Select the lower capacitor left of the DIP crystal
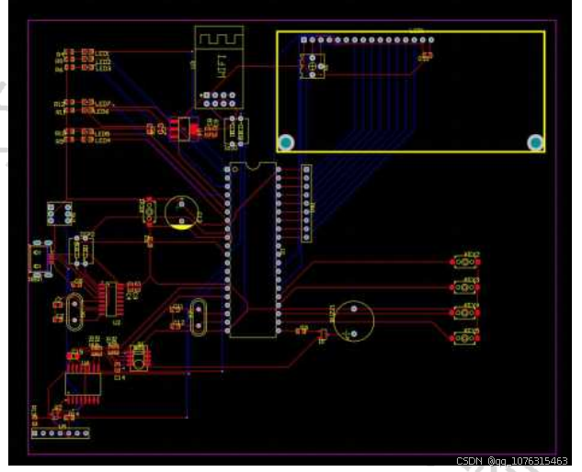Image resolution: width=582 pixels, height=472 pixels. pyautogui.click(x=177, y=326)
